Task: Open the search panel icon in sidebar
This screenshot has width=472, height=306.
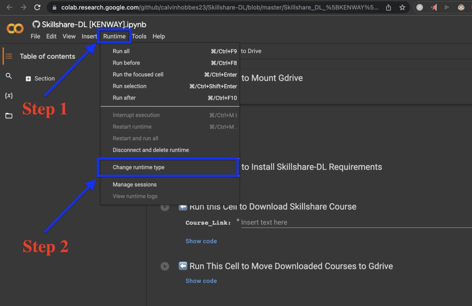Action: pos(9,76)
